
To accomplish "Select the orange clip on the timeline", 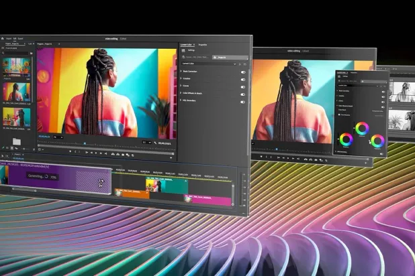I will pyautogui.click(x=132, y=194).
